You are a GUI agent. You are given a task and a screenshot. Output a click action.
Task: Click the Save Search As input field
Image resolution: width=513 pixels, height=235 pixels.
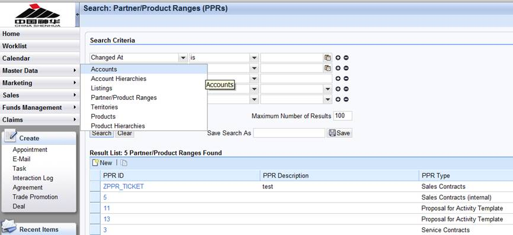(289, 133)
